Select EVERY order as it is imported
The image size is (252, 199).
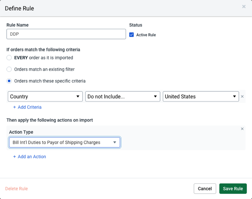(9, 58)
